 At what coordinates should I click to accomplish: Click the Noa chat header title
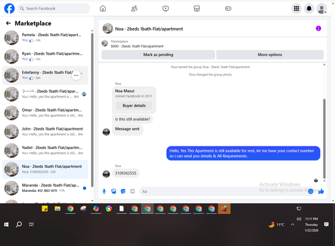tap(149, 29)
